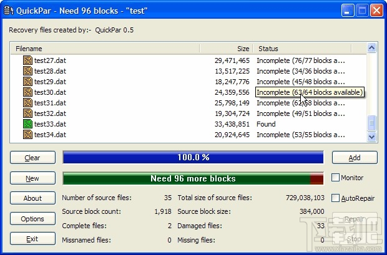Click the Incomplete (76/77 blocks status
The height and width of the screenshot is (255, 387).
pos(301,60)
